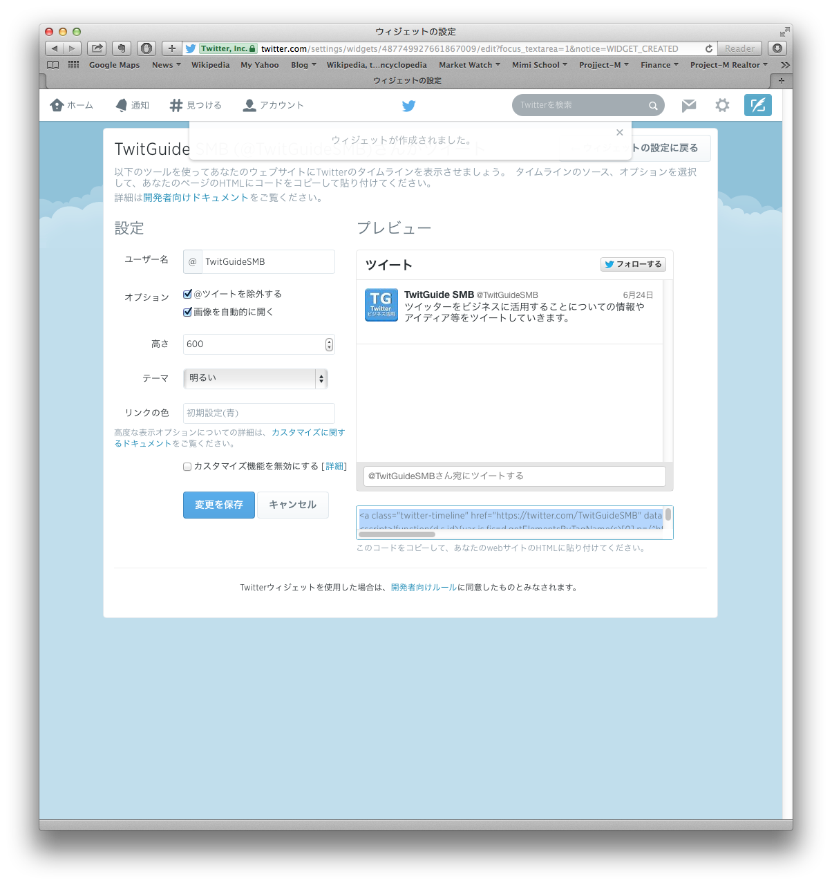Image resolution: width=832 pixels, height=885 pixels.
Task: Click the Evernote clipper toolbar icon
Action: click(x=122, y=48)
